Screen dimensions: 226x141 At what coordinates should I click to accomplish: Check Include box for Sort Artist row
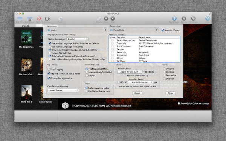coord(112,55)
